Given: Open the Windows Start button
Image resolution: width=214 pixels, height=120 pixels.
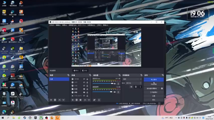Looking at the screenshot, I should pos(2,118).
